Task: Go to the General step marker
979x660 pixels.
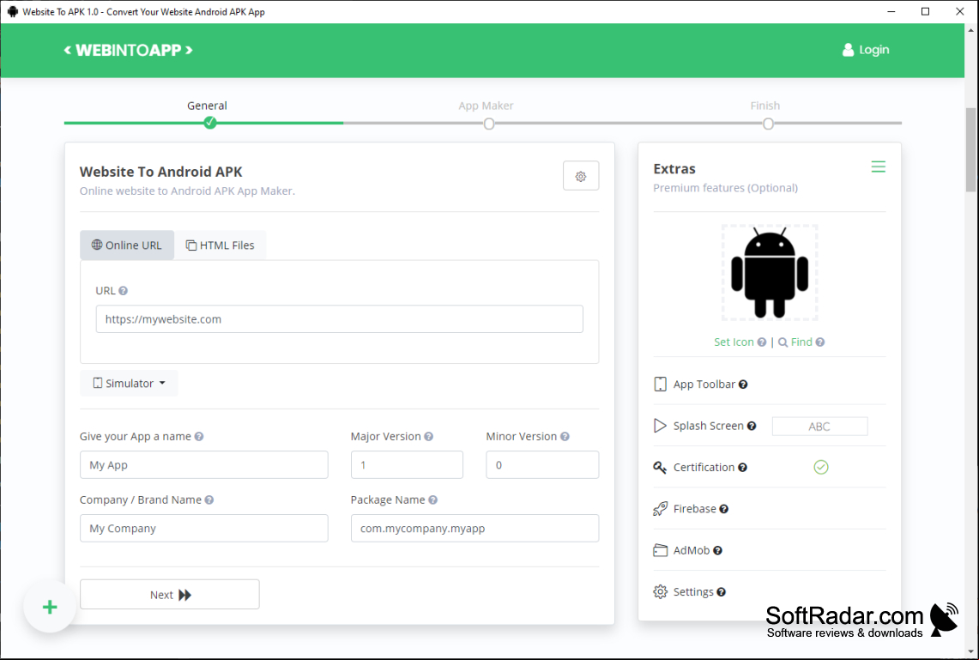Action: (209, 123)
